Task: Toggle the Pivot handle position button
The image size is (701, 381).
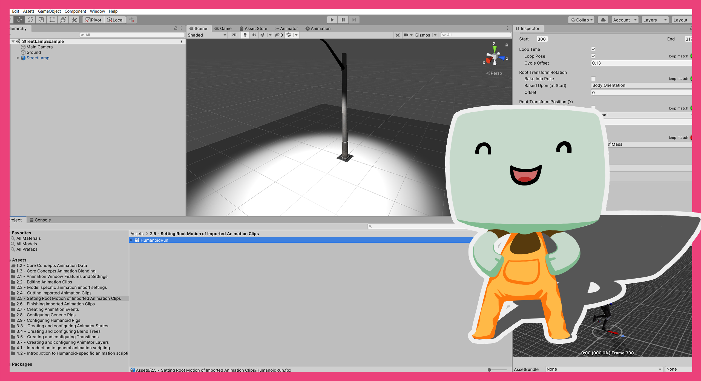Action: pyautogui.click(x=93, y=20)
